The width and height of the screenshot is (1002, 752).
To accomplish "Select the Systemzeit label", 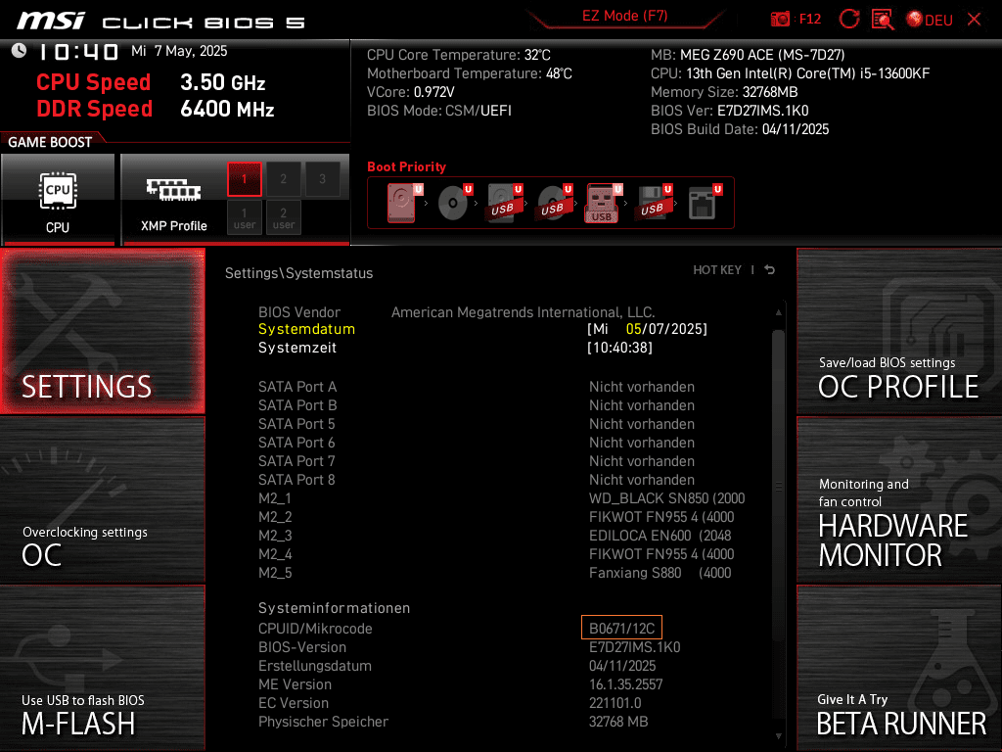I will [x=297, y=348].
